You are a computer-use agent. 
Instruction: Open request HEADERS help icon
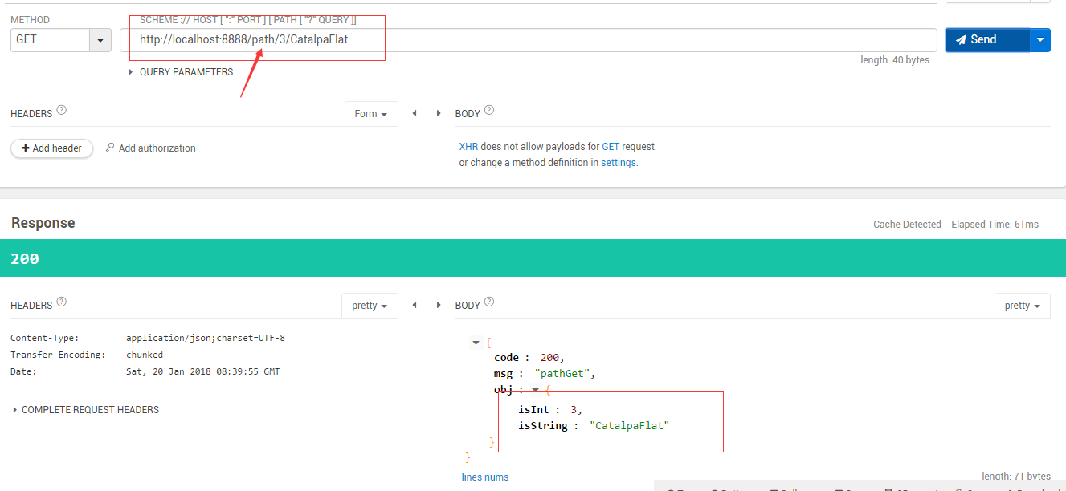click(x=62, y=111)
